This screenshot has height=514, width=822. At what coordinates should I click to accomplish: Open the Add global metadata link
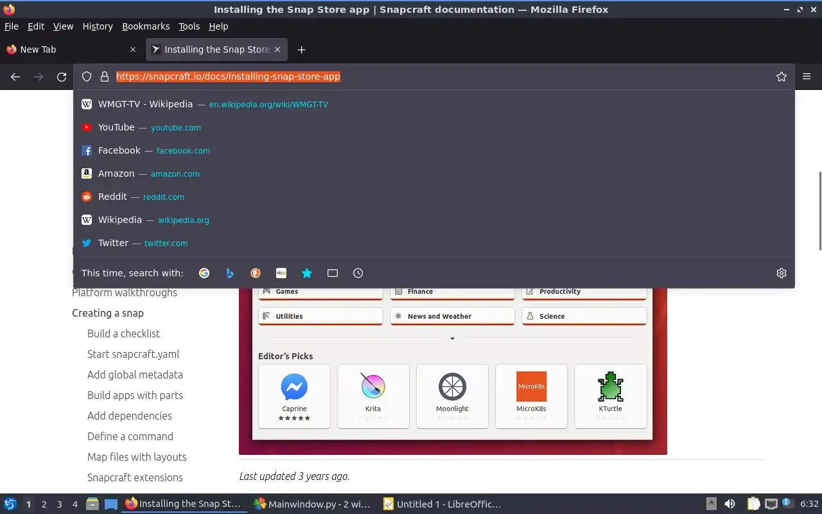[x=135, y=375]
